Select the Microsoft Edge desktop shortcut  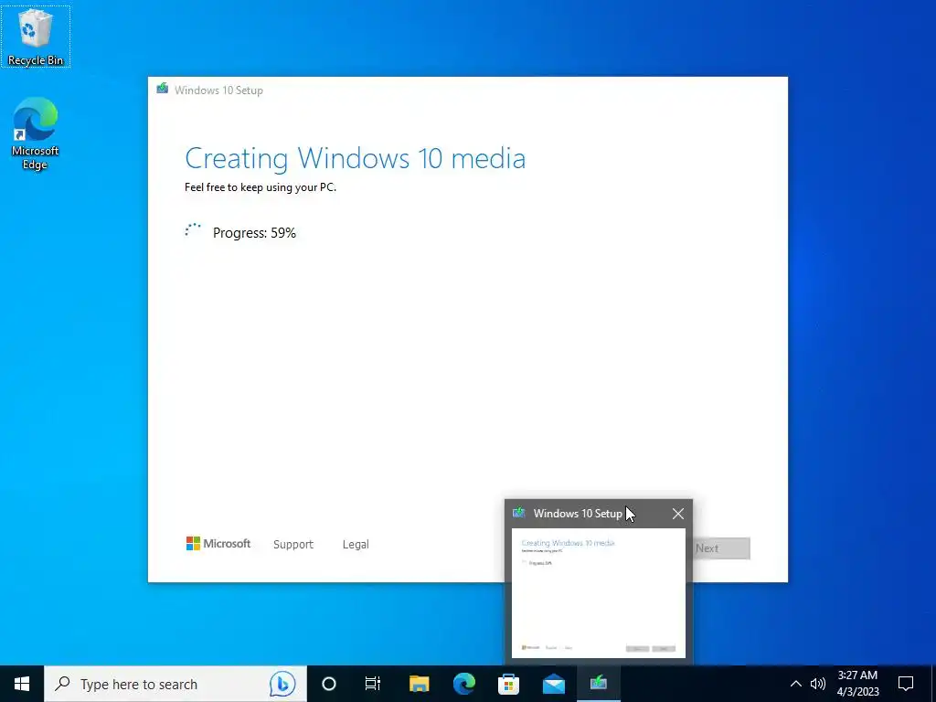[36, 133]
